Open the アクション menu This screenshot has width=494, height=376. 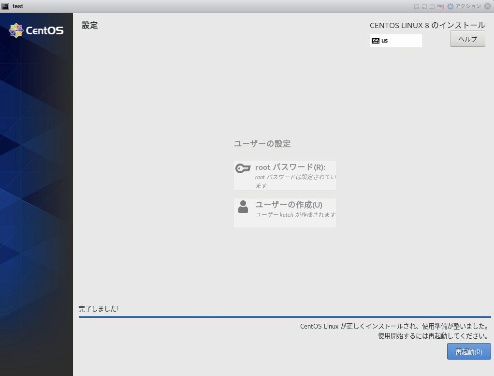point(468,6)
